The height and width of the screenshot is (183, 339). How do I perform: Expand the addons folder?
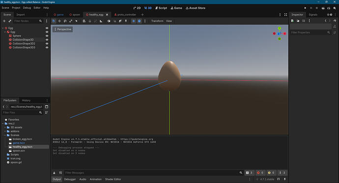point(5,131)
